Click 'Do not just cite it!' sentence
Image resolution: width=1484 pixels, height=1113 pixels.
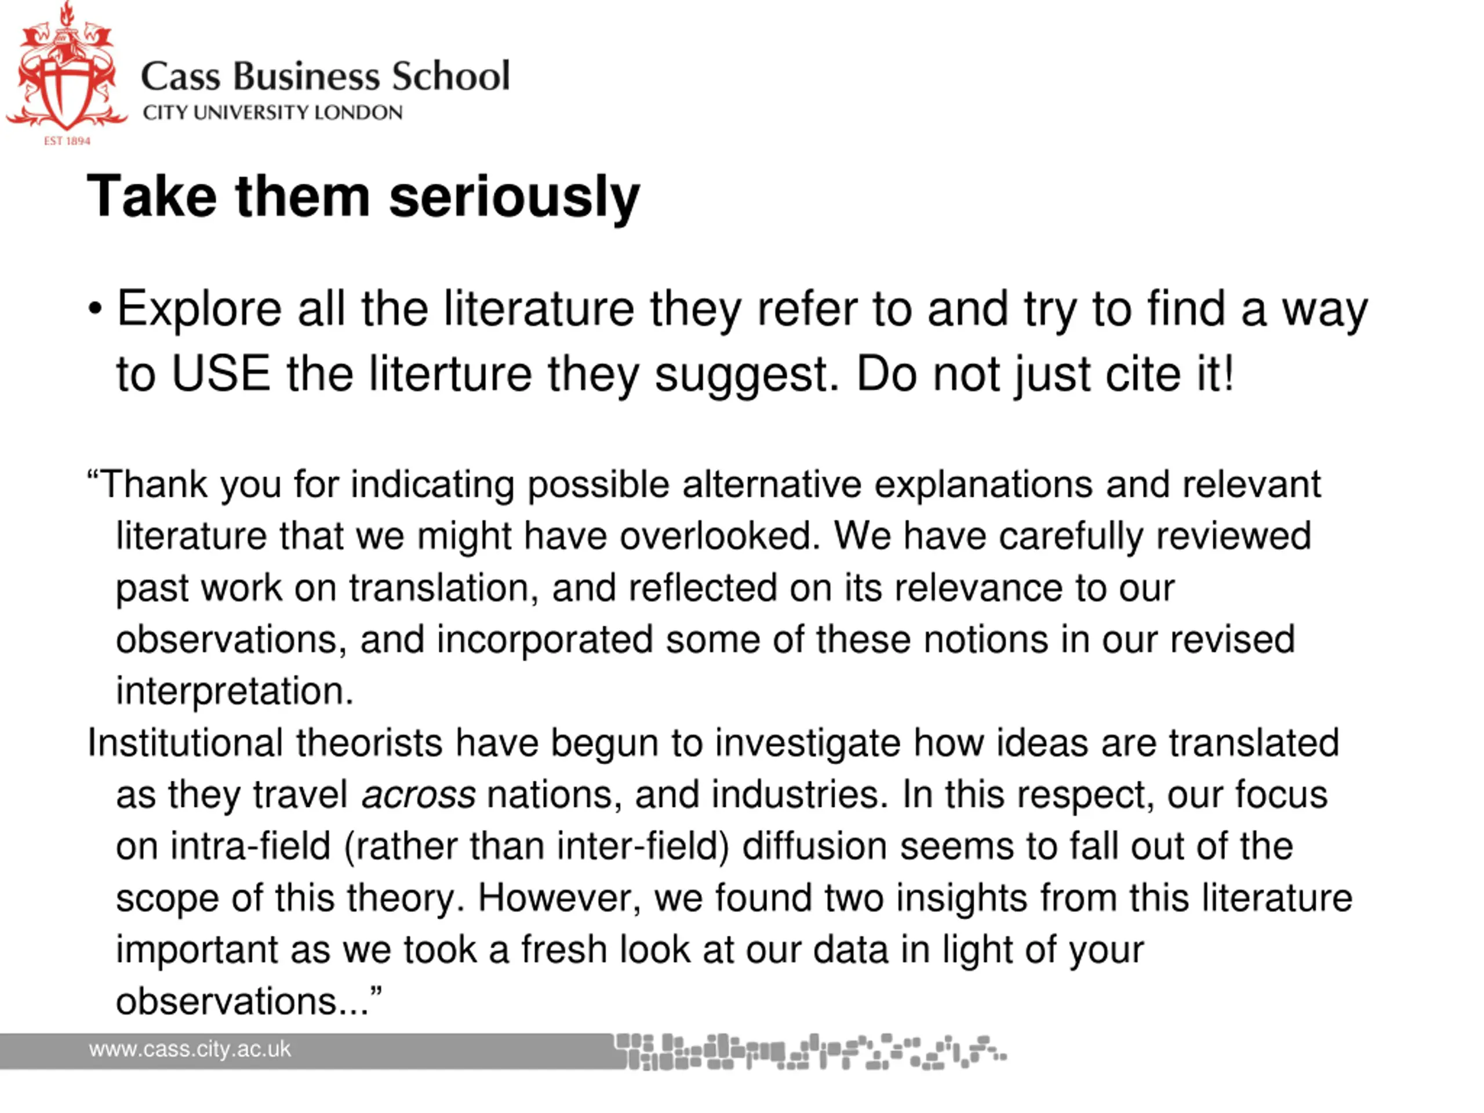coord(1045,374)
